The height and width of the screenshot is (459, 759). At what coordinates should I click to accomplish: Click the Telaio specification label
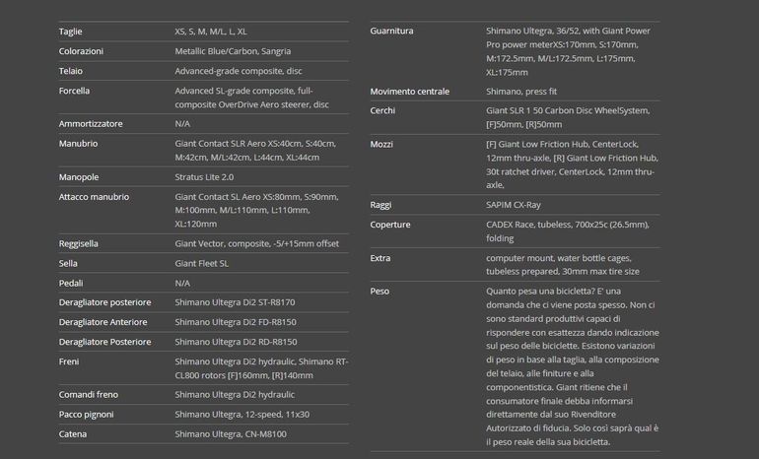pyautogui.click(x=71, y=71)
